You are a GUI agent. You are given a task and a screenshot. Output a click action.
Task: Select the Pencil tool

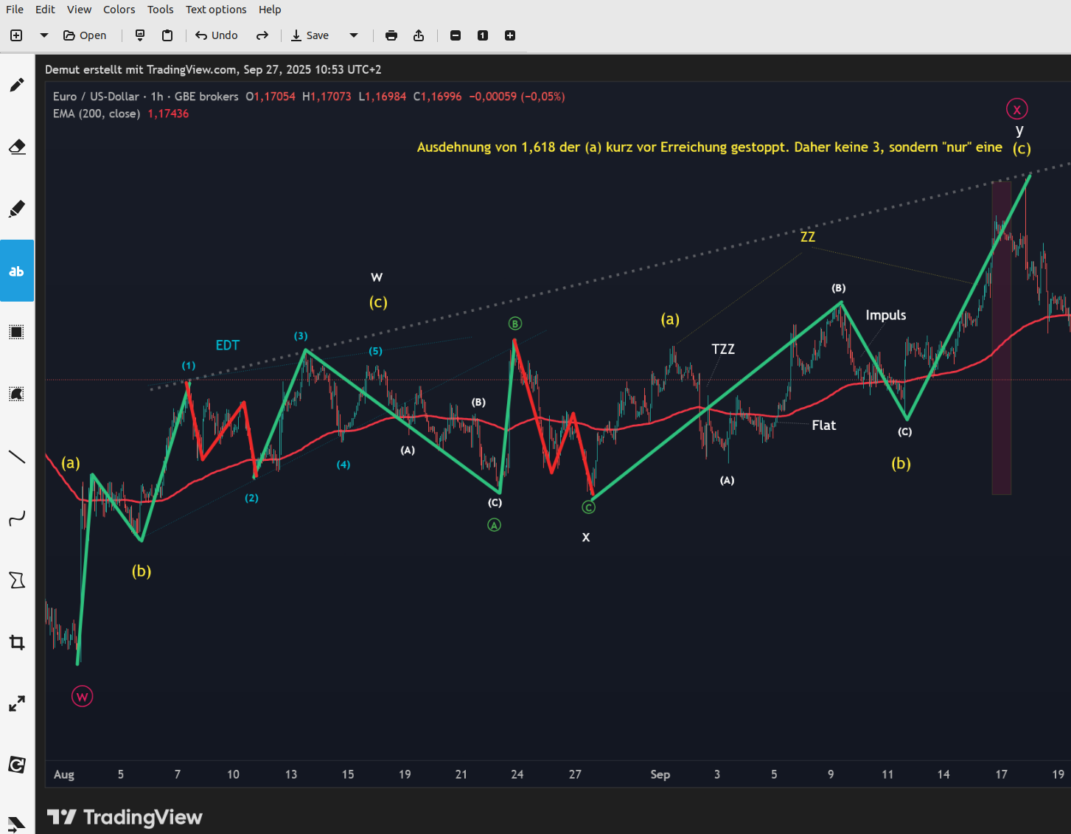17,85
